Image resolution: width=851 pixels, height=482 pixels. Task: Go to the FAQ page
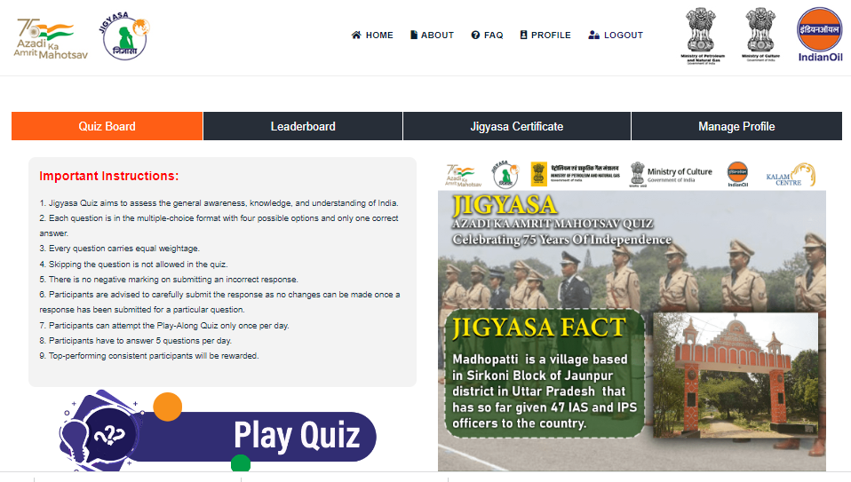tap(487, 35)
